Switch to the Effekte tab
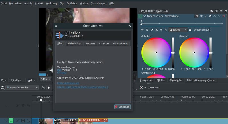This screenshot has height=124, width=228. tap(161, 80)
